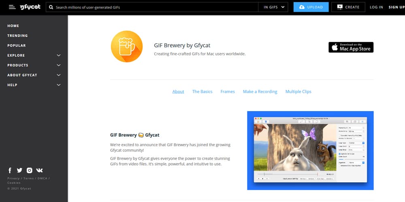
Task: Expand the PRODUCTS section
Action: click(x=34, y=65)
